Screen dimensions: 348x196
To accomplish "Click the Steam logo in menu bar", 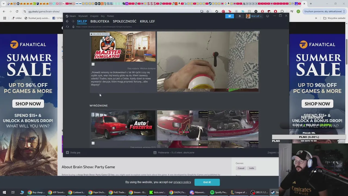I will [67, 16].
